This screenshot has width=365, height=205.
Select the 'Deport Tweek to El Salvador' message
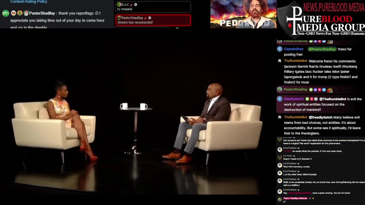pyautogui.click(x=297, y=159)
